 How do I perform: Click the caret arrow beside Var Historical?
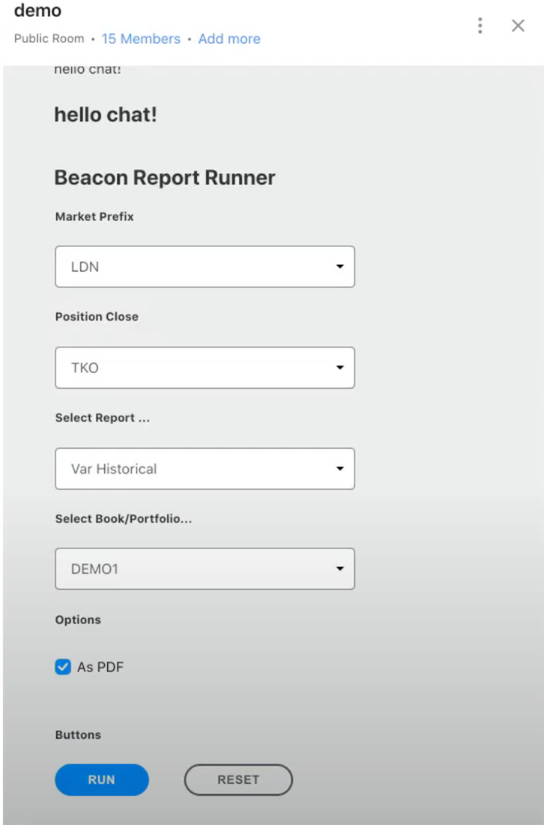pos(340,469)
